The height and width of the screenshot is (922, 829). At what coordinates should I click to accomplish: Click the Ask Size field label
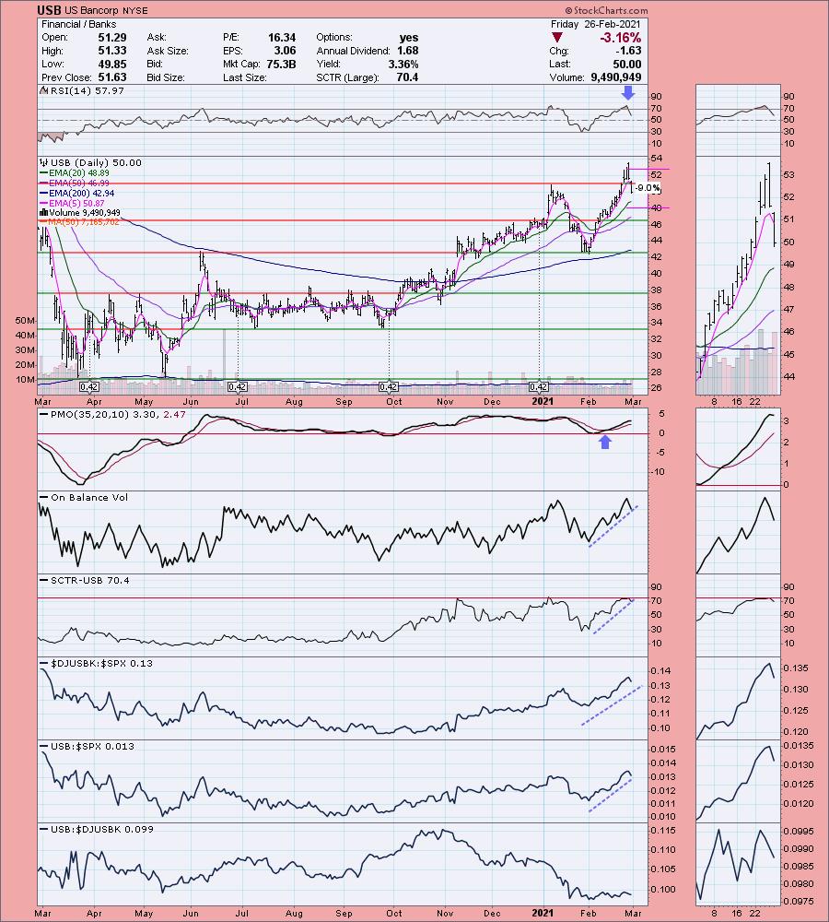point(168,51)
